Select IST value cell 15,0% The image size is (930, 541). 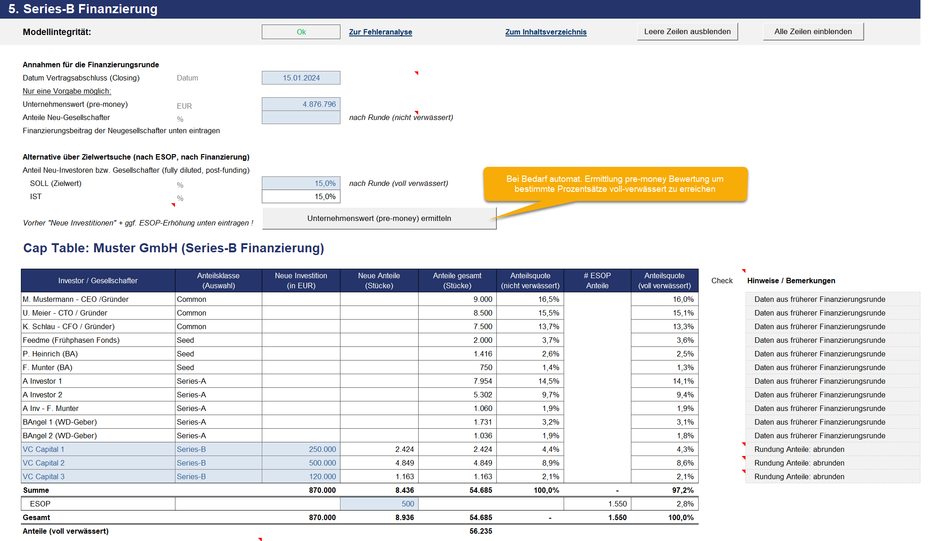click(301, 196)
